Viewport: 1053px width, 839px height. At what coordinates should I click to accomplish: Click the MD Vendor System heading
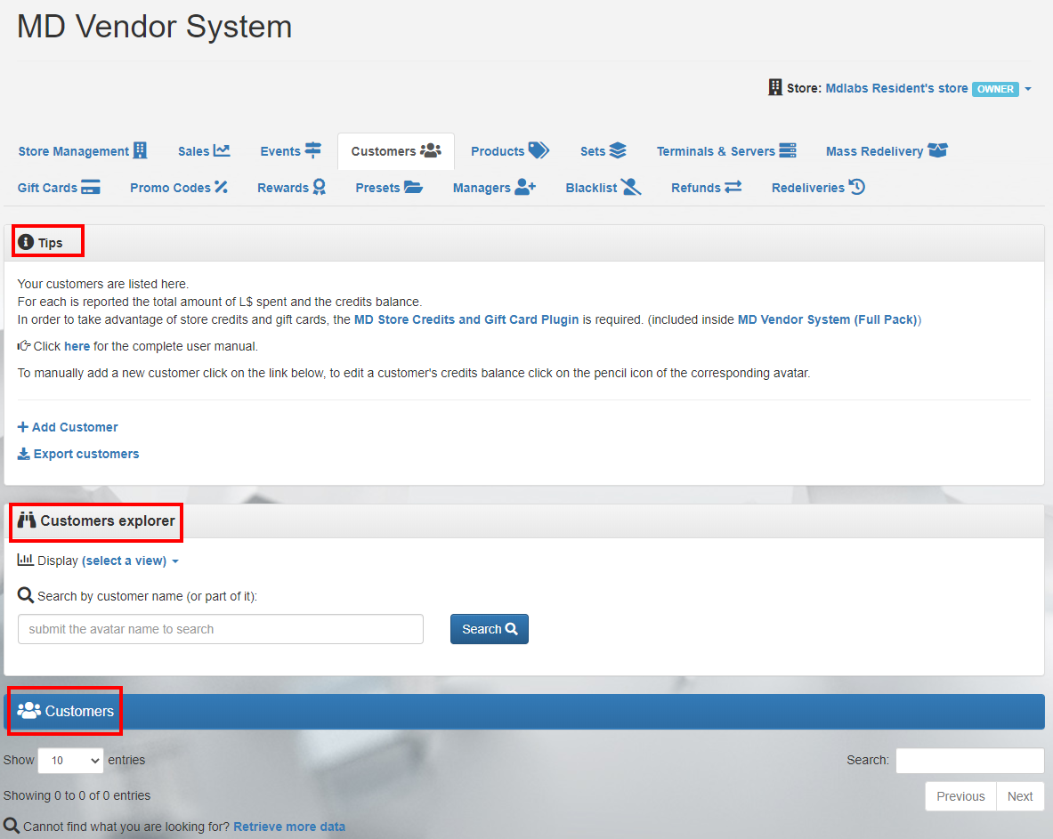pyautogui.click(x=155, y=27)
